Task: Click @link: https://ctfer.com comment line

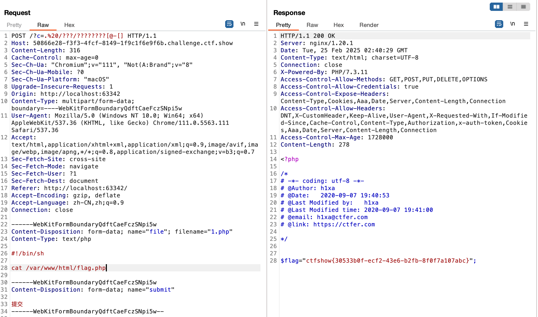Action: click(328, 224)
